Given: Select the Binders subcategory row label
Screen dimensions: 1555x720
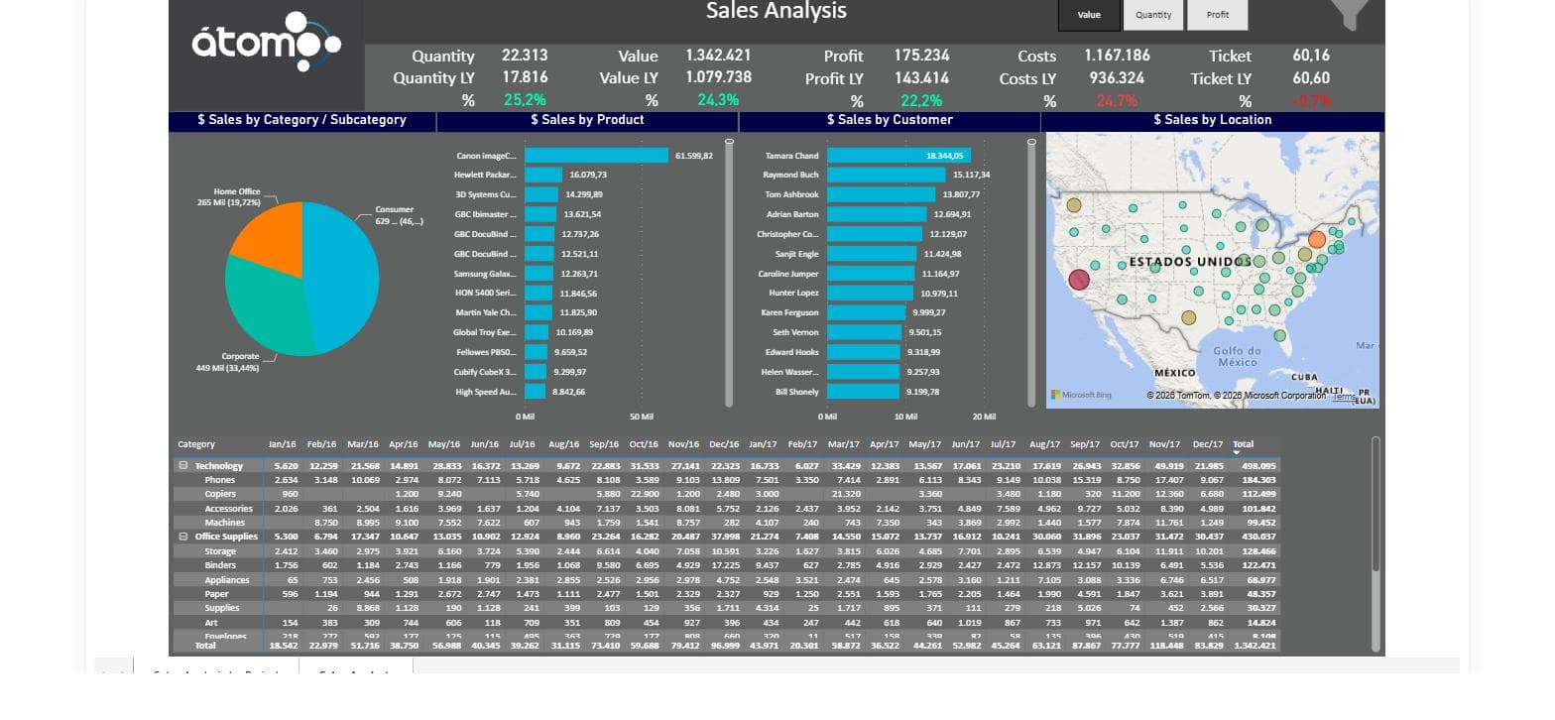Looking at the screenshot, I should 220,565.
